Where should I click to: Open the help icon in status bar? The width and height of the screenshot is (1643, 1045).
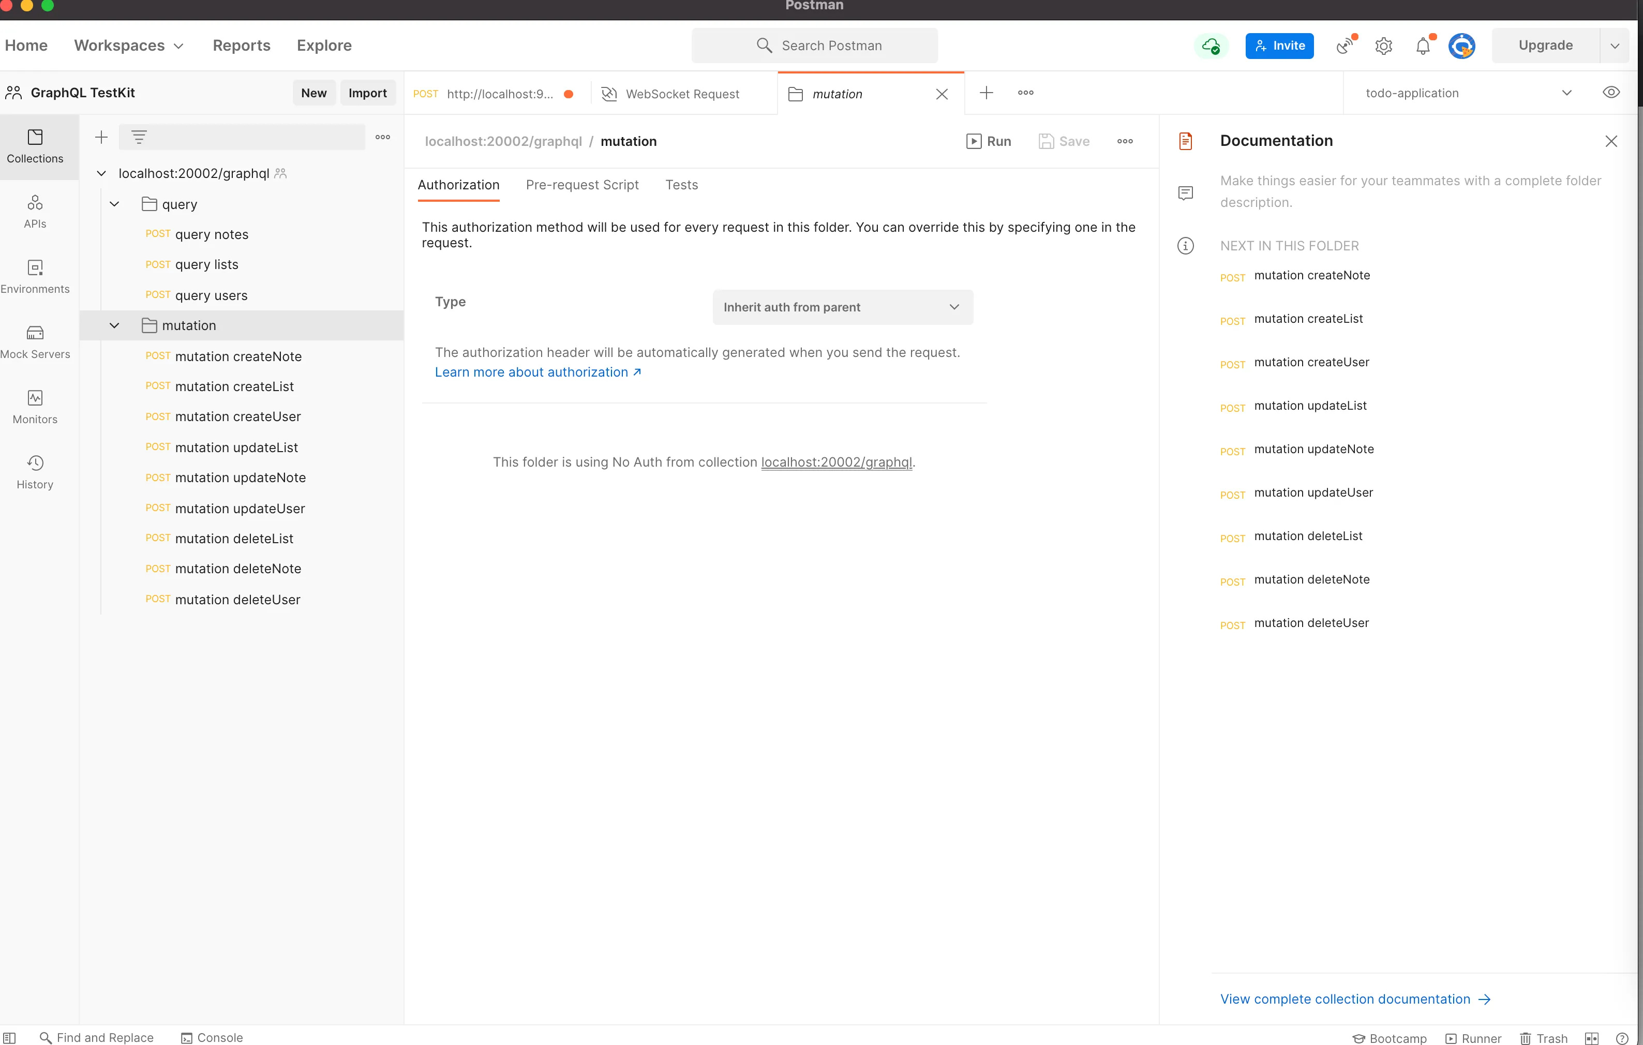1622,1038
